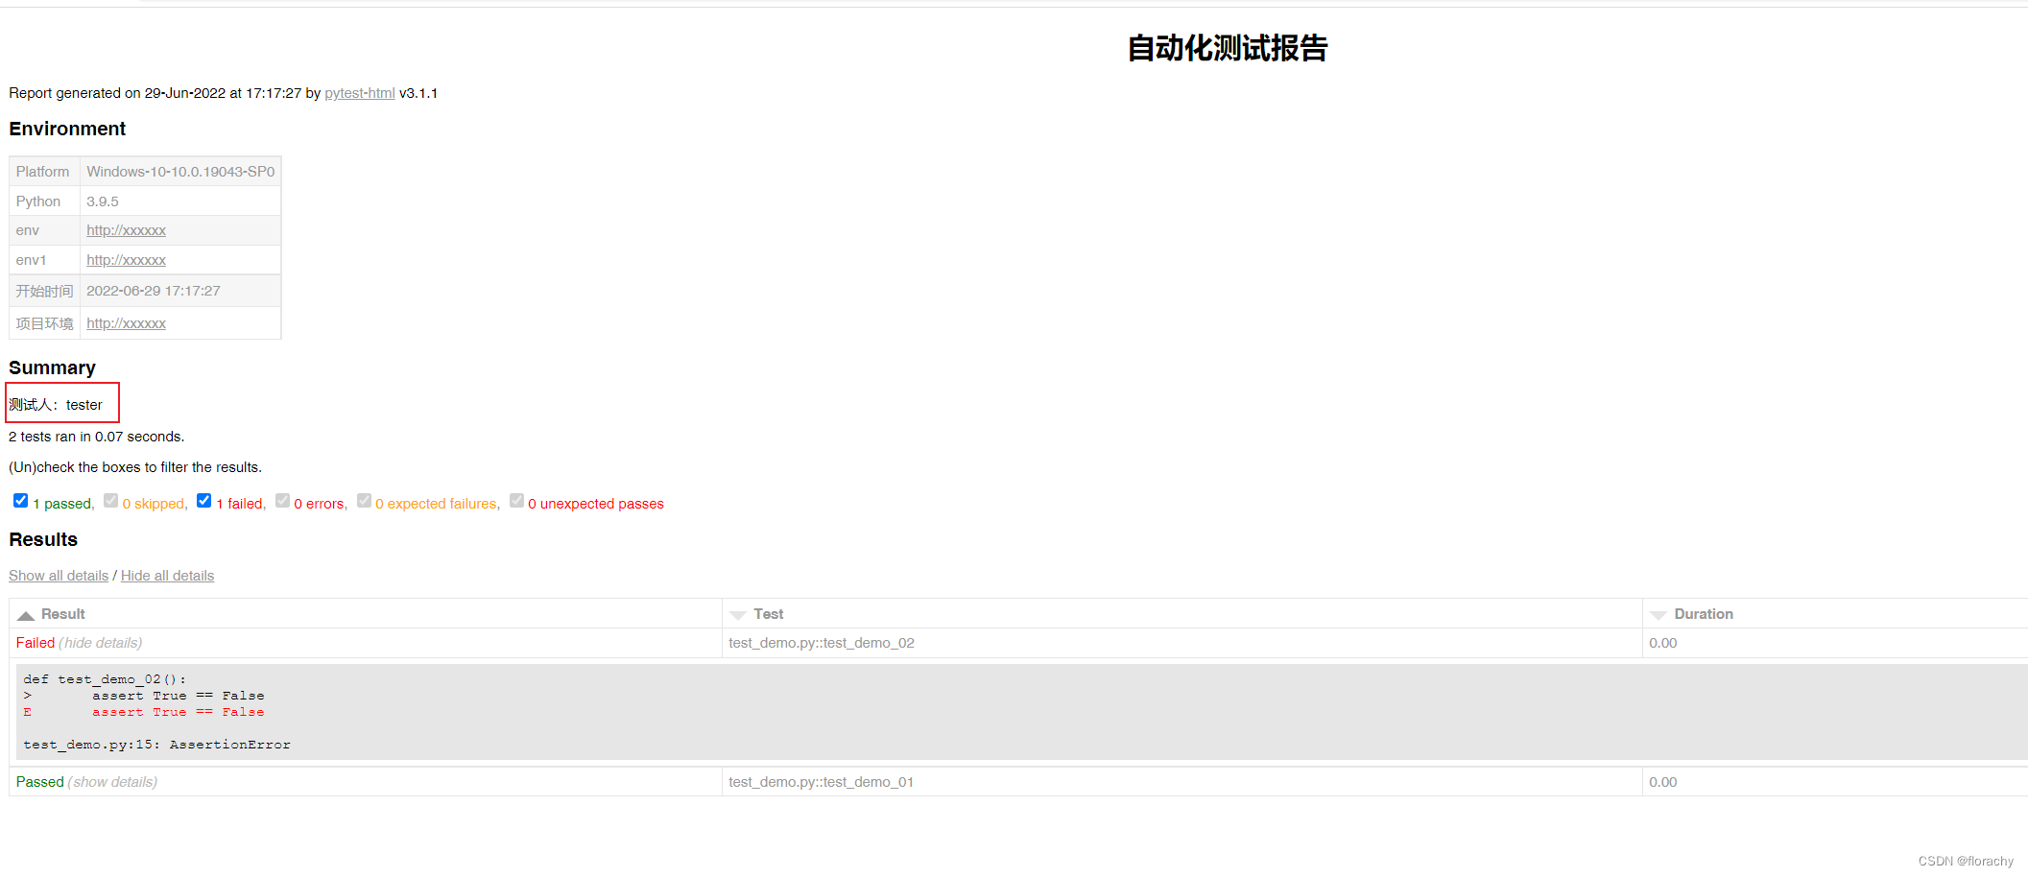
Task: Toggle the '0 expected failures' checkbox
Action: tap(364, 501)
